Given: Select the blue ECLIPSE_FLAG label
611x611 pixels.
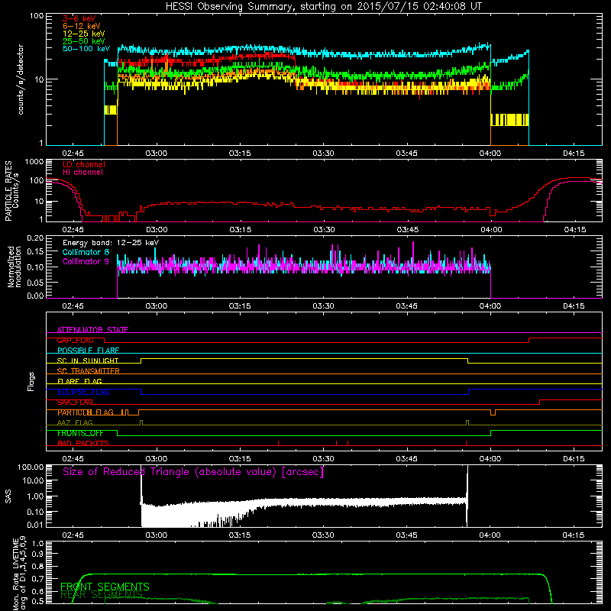Looking at the screenshot, I should click(83, 392).
